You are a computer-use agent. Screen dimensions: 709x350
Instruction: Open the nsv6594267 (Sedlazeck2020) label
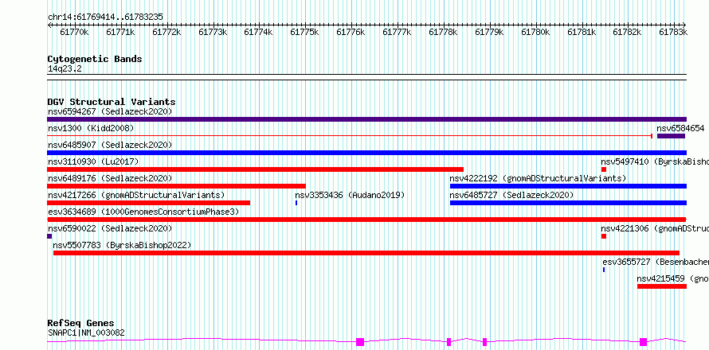coord(110,111)
